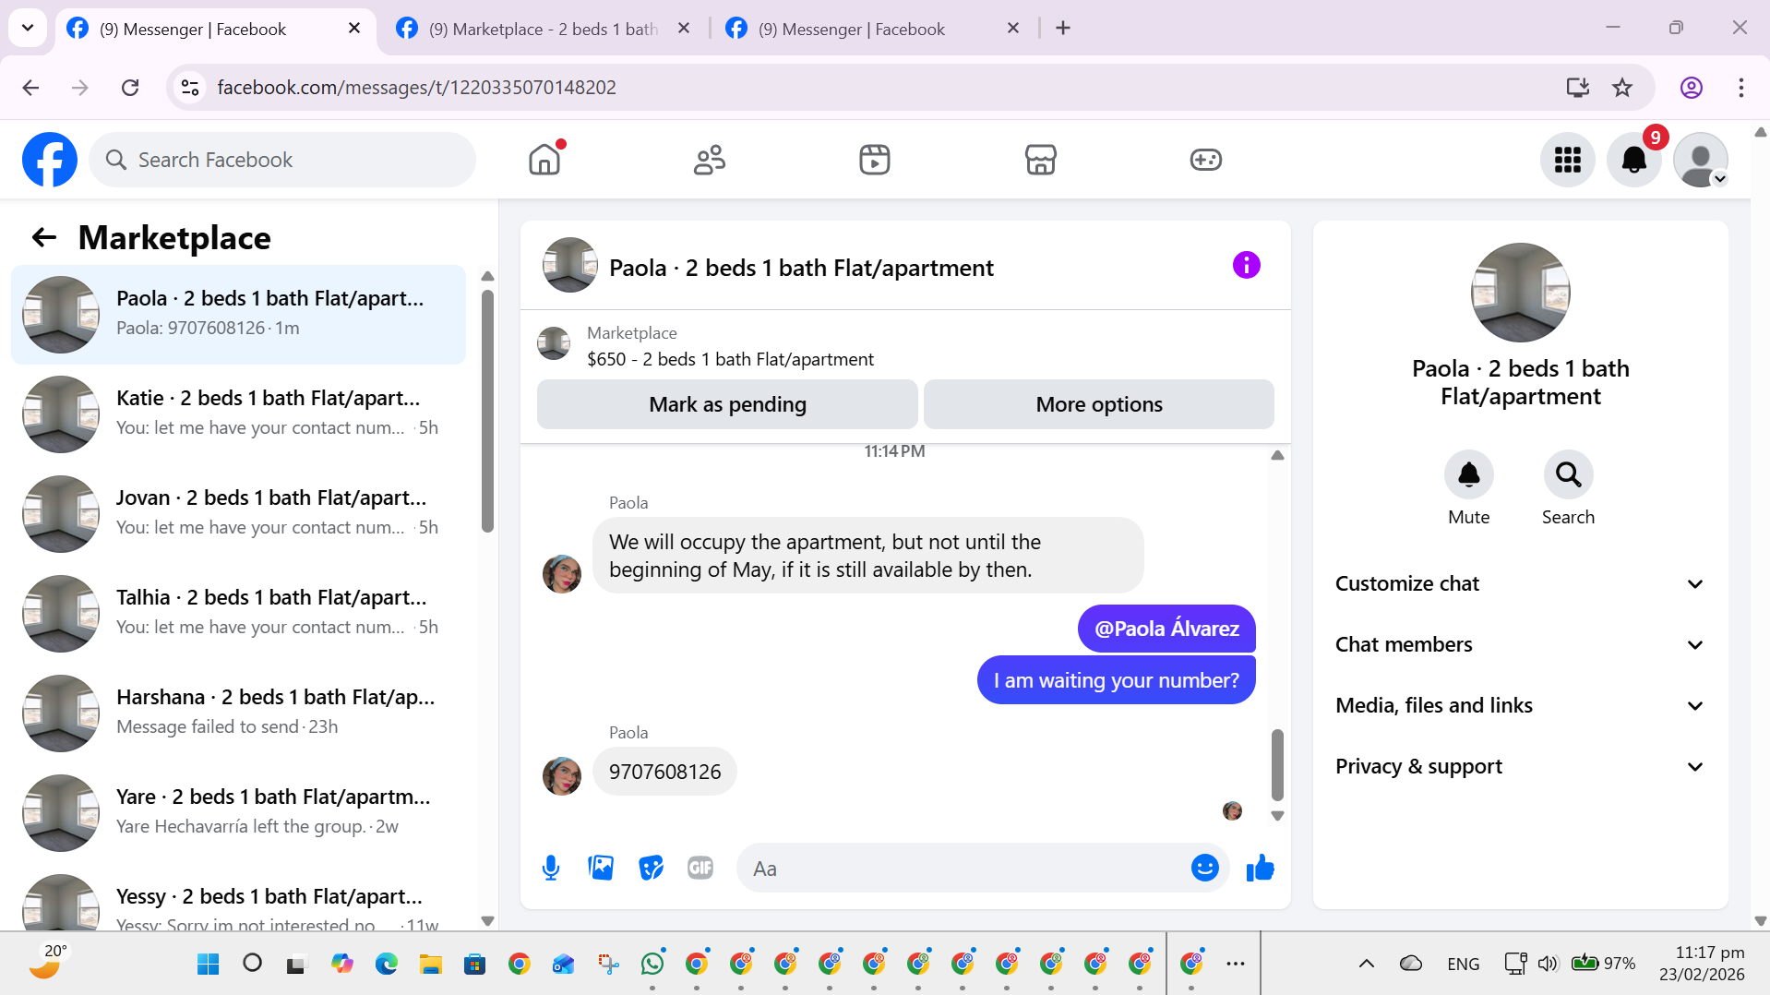Open the Gaming icon in top navigation

point(1205,160)
